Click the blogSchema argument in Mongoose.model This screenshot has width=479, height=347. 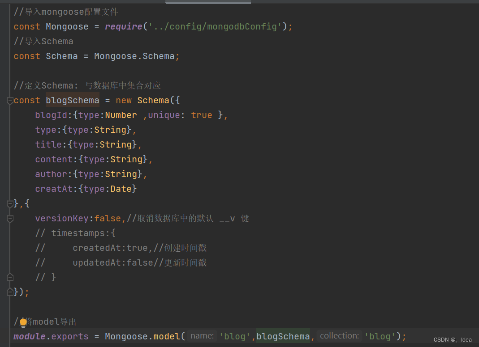283,337
